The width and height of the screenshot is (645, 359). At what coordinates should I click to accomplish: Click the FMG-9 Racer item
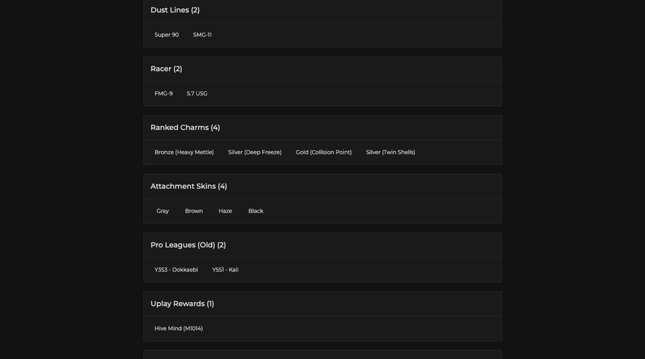click(x=164, y=94)
